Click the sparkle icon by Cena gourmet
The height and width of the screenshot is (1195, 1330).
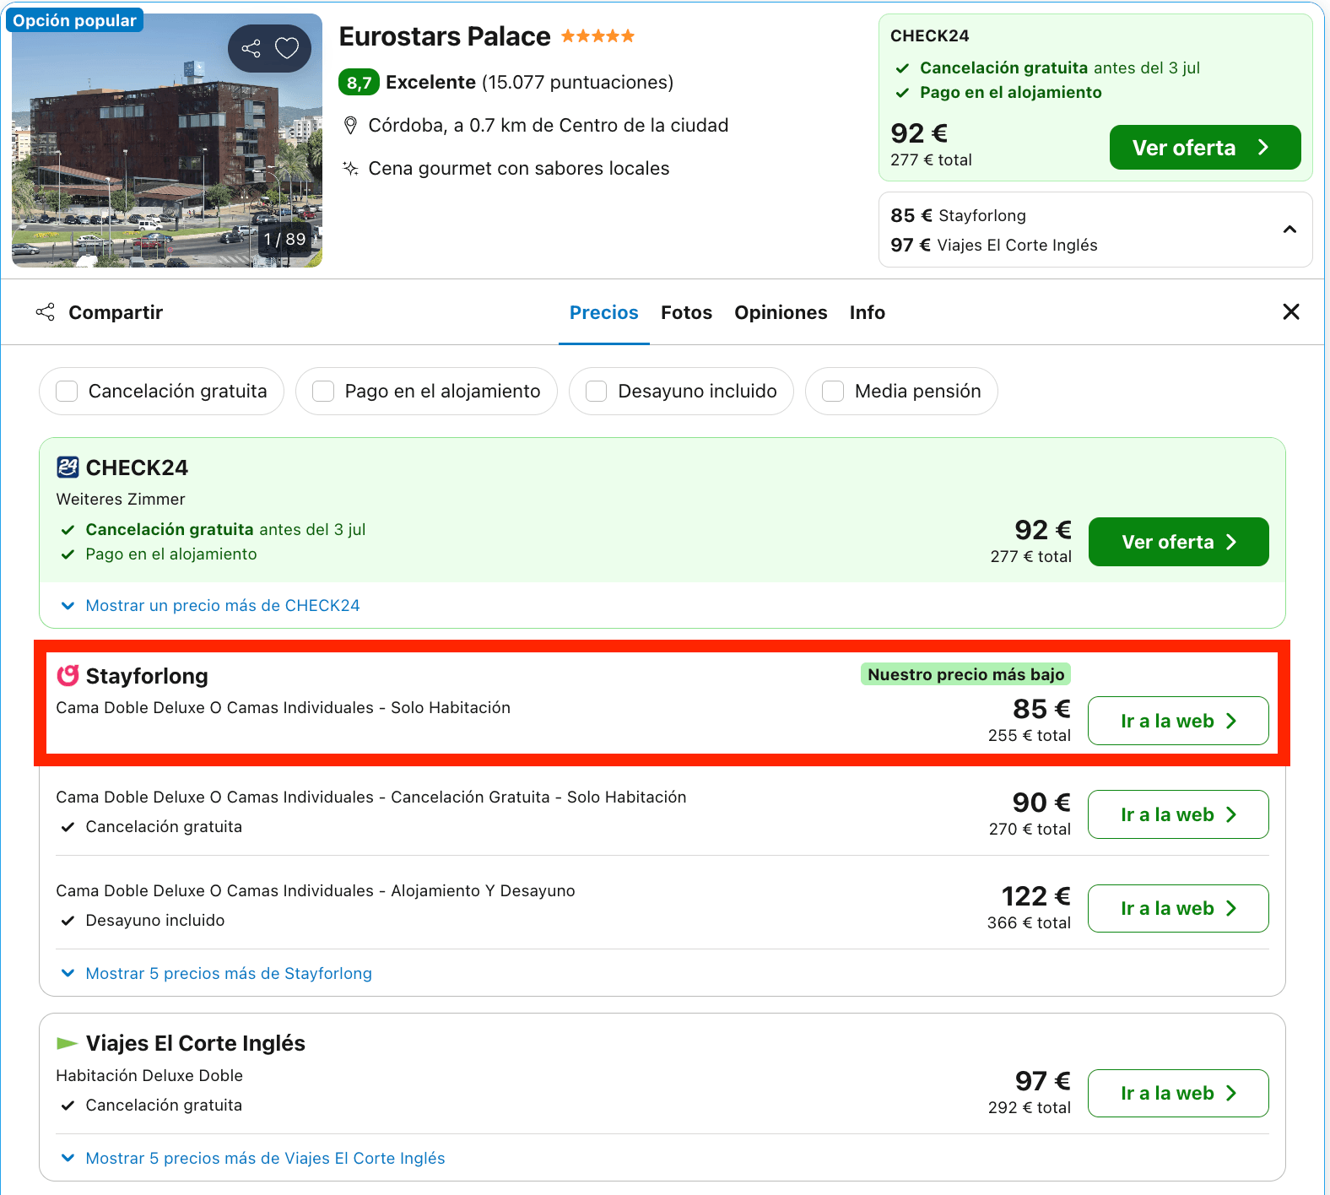(x=350, y=169)
